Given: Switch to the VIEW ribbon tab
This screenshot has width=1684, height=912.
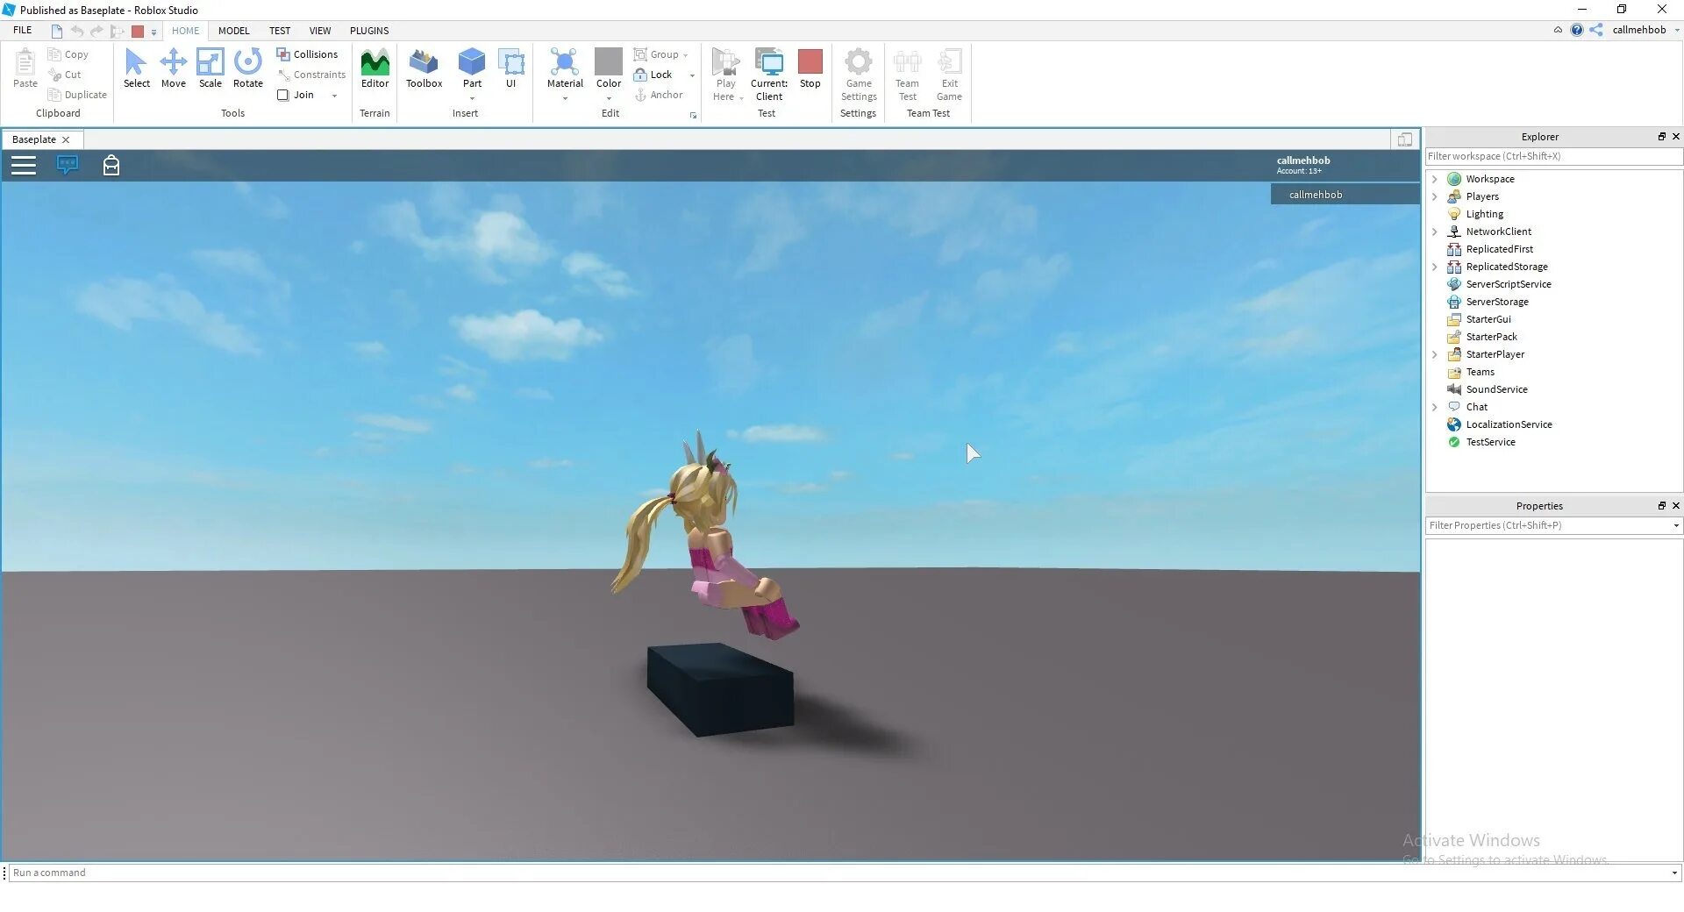Looking at the screenshot, I should (x=320, y=31).
